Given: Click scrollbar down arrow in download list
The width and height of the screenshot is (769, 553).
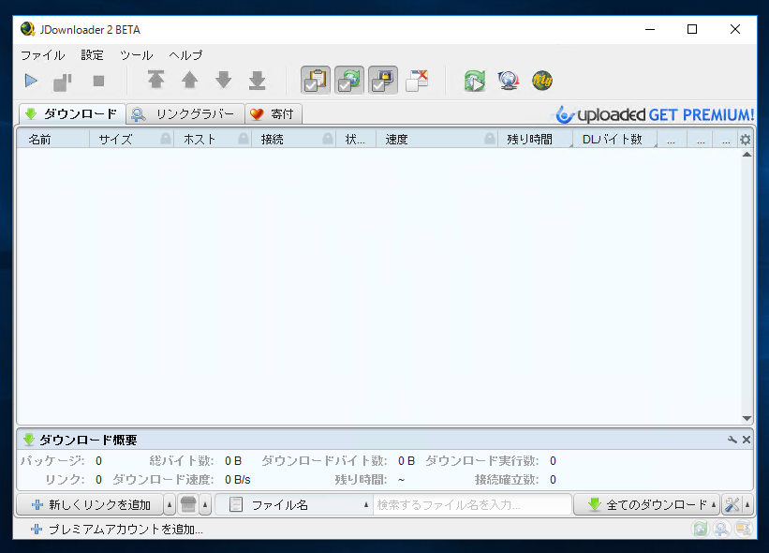Looking at the screenshot, I should [747, 419].
